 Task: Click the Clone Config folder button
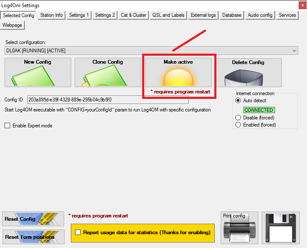click(108, 72)
